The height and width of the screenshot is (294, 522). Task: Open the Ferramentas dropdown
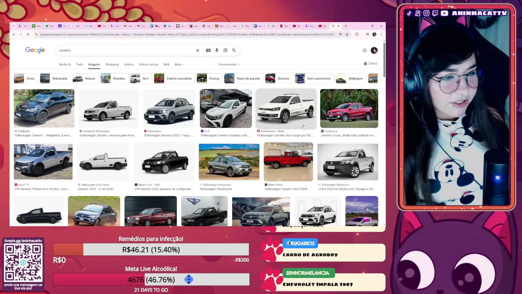pyautogui.click(x=229, y=65)
